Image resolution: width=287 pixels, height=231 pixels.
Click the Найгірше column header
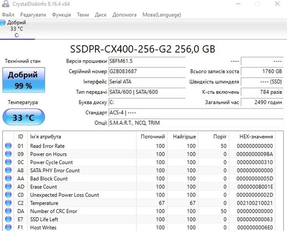pyautogui.click(x=183, y=136)
